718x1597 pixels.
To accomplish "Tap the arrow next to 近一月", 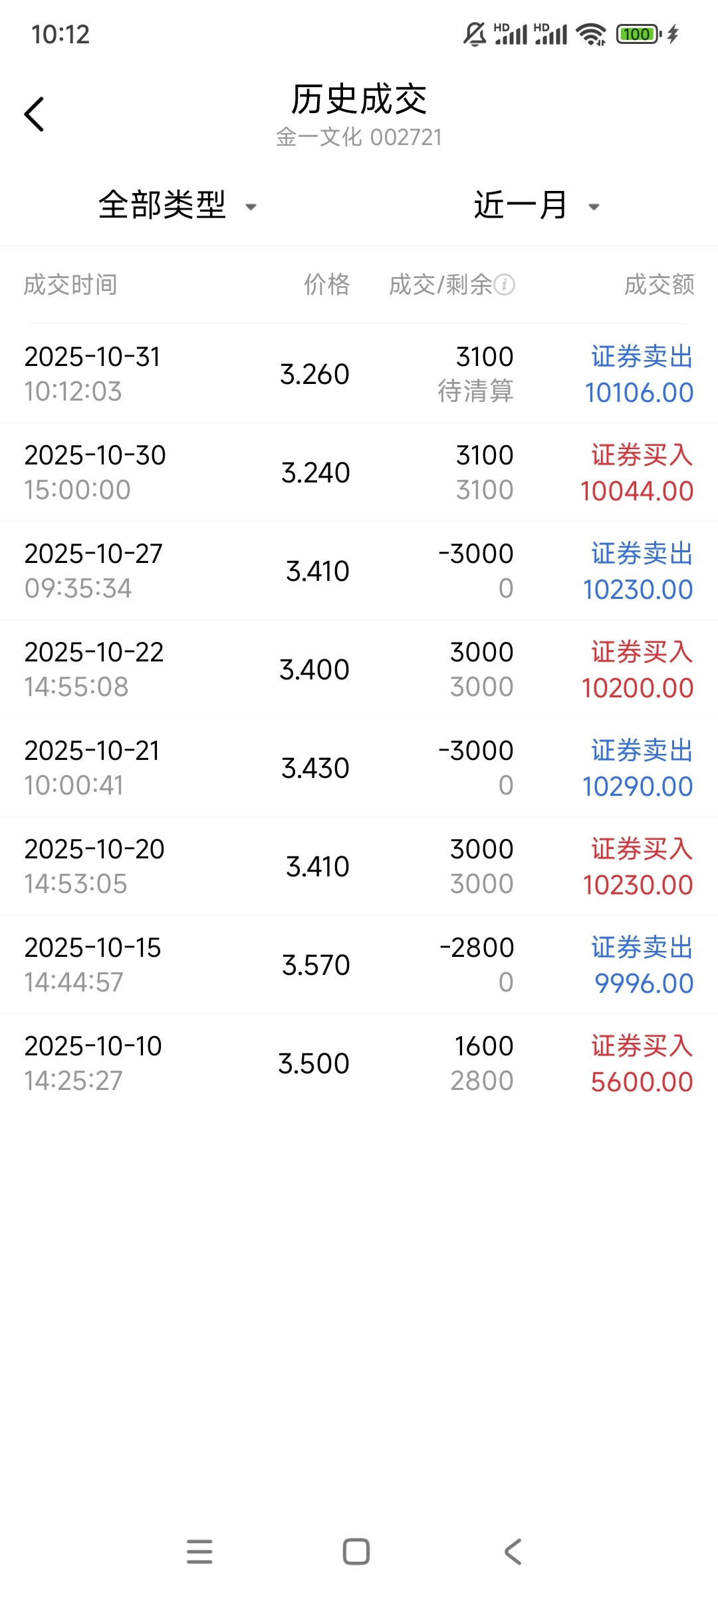I will 594,207.
